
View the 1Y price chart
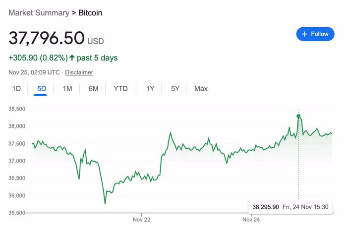pos(150,89)
